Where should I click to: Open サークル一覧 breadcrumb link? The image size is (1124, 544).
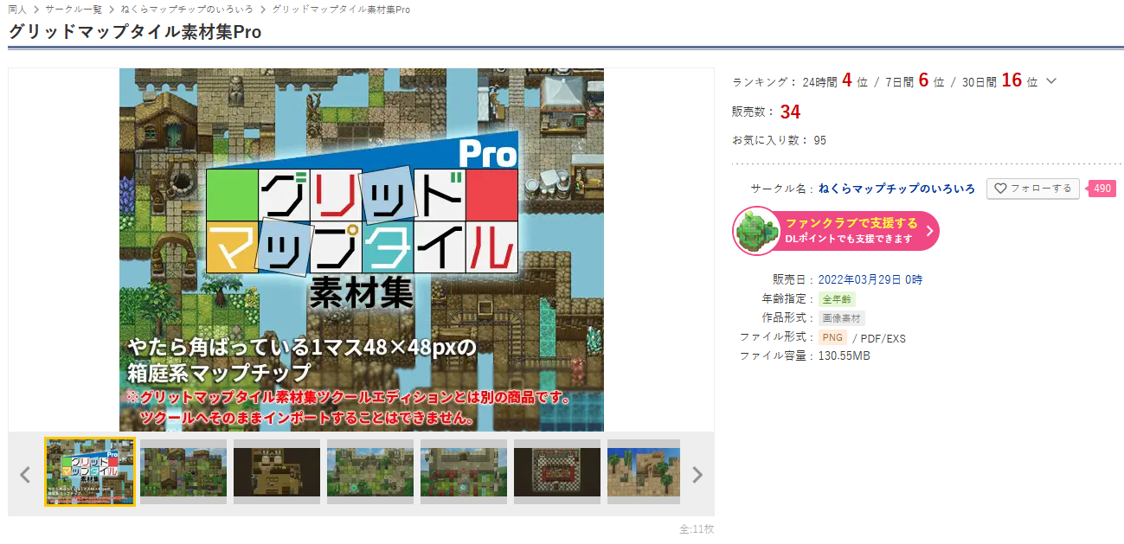(x=73, y=10)
